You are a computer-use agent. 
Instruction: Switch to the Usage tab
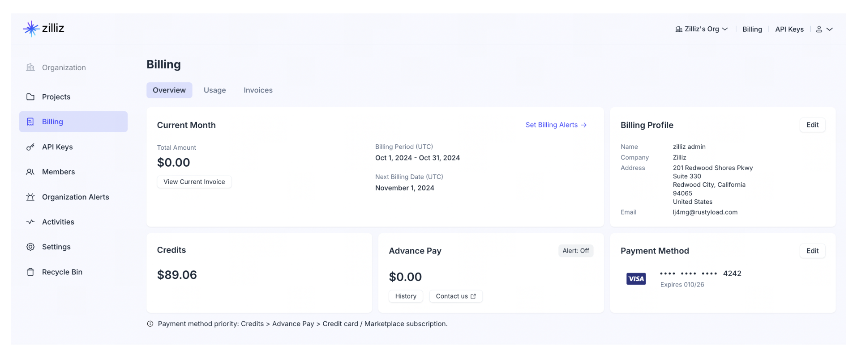point(214,90)
